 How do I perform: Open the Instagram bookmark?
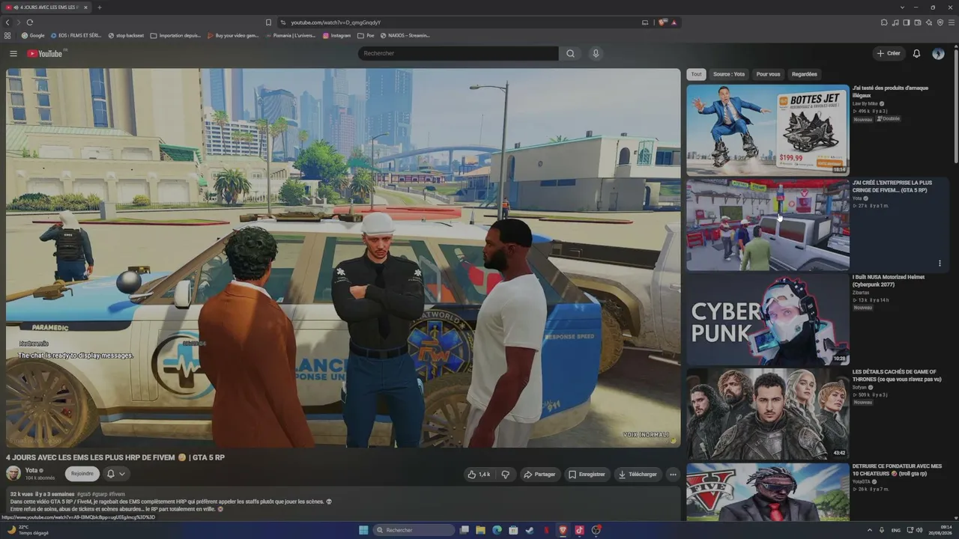pos(336,35)
